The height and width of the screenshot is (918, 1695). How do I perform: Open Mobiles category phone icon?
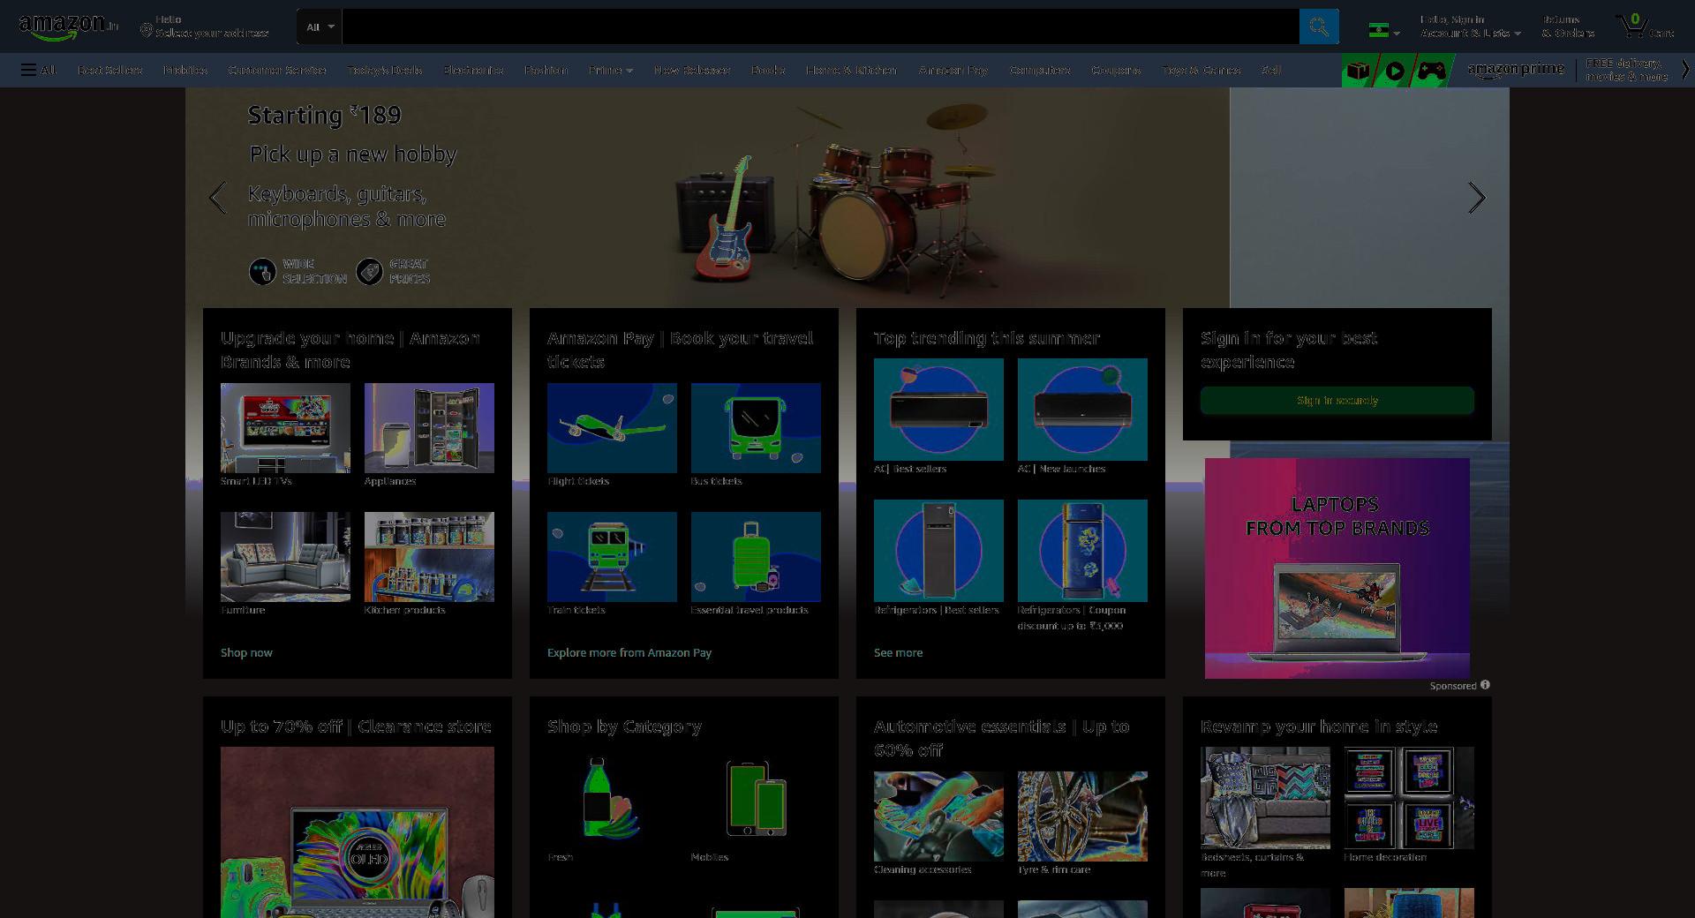[756, 798]
